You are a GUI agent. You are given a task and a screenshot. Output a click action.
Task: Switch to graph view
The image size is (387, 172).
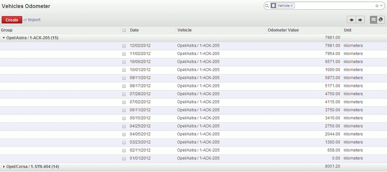point(381,20)
